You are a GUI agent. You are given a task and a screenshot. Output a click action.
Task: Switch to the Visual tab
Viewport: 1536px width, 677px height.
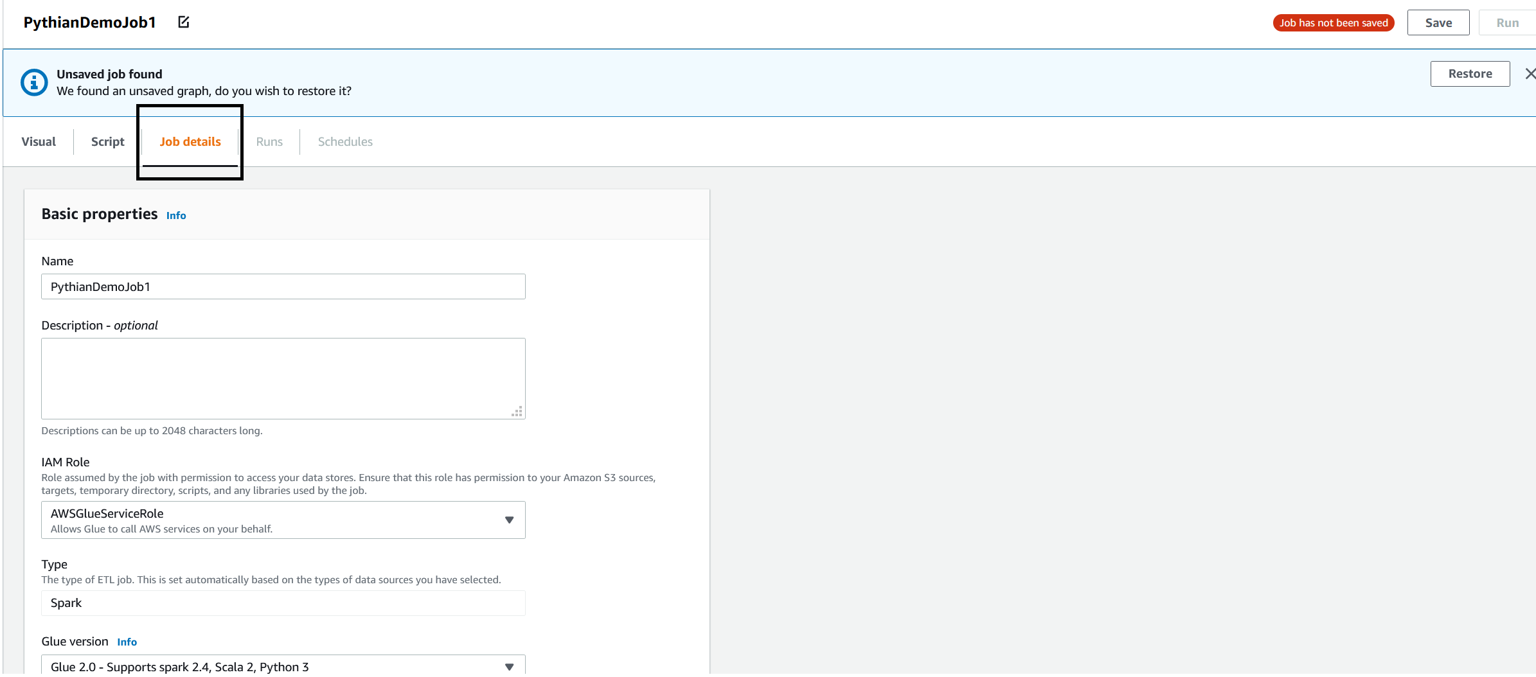(39, 142)
